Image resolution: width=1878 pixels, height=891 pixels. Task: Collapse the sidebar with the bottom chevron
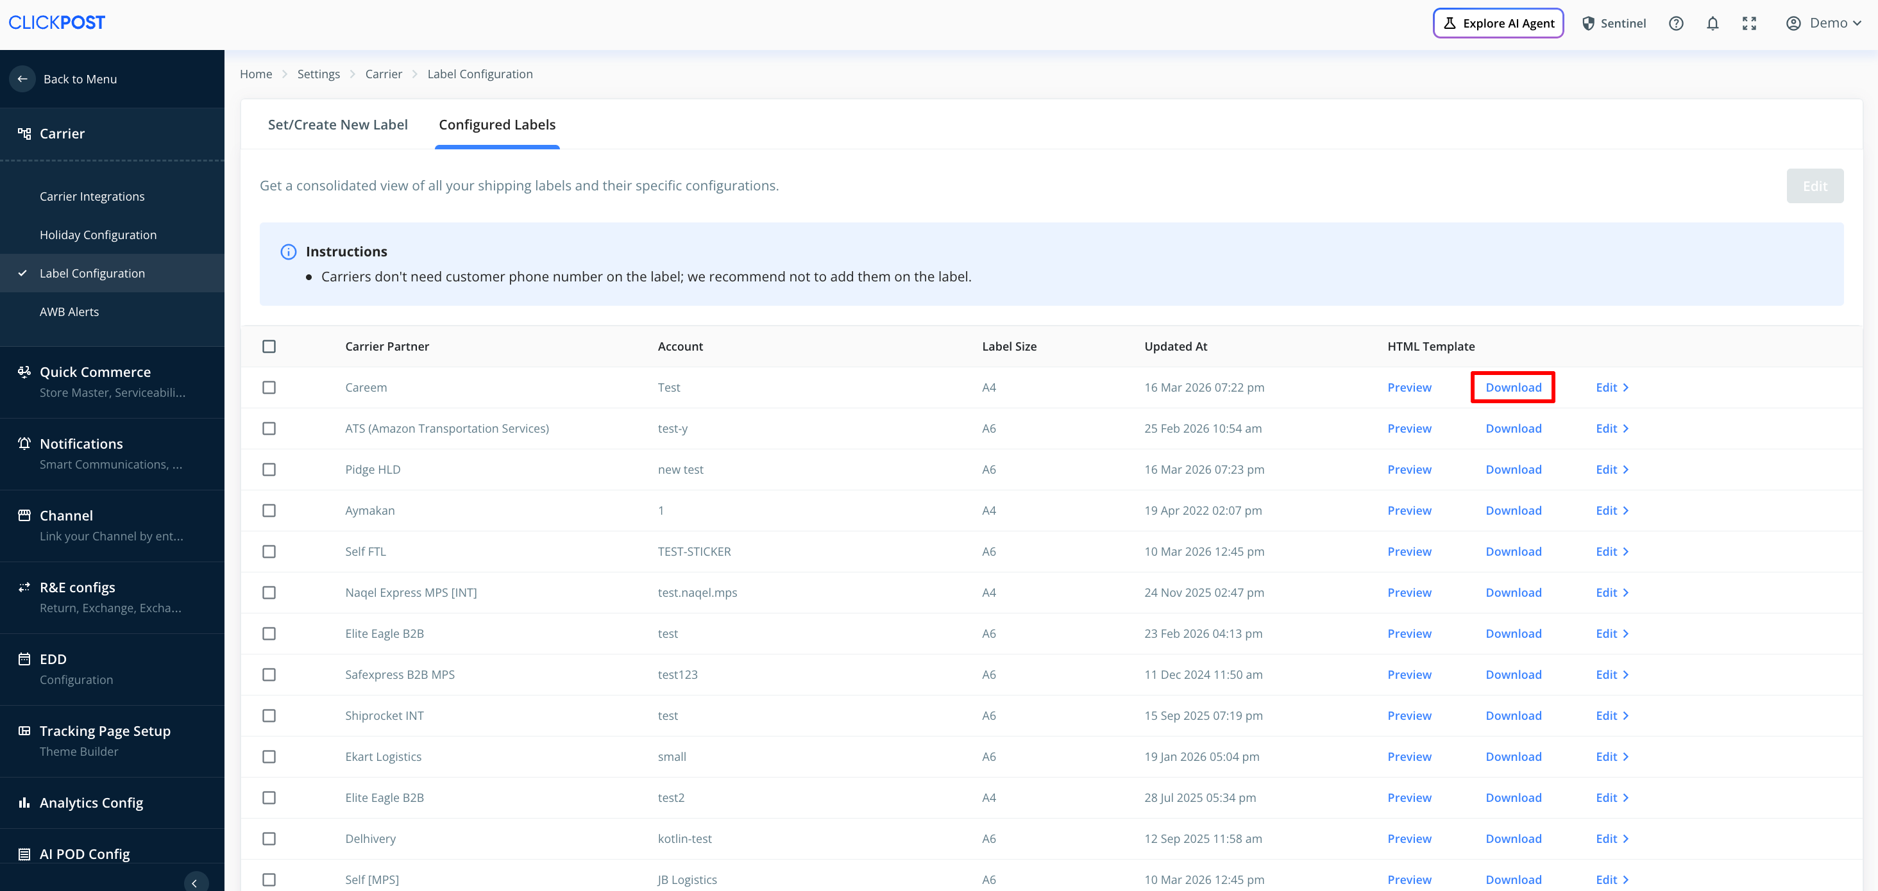point(194,882)
